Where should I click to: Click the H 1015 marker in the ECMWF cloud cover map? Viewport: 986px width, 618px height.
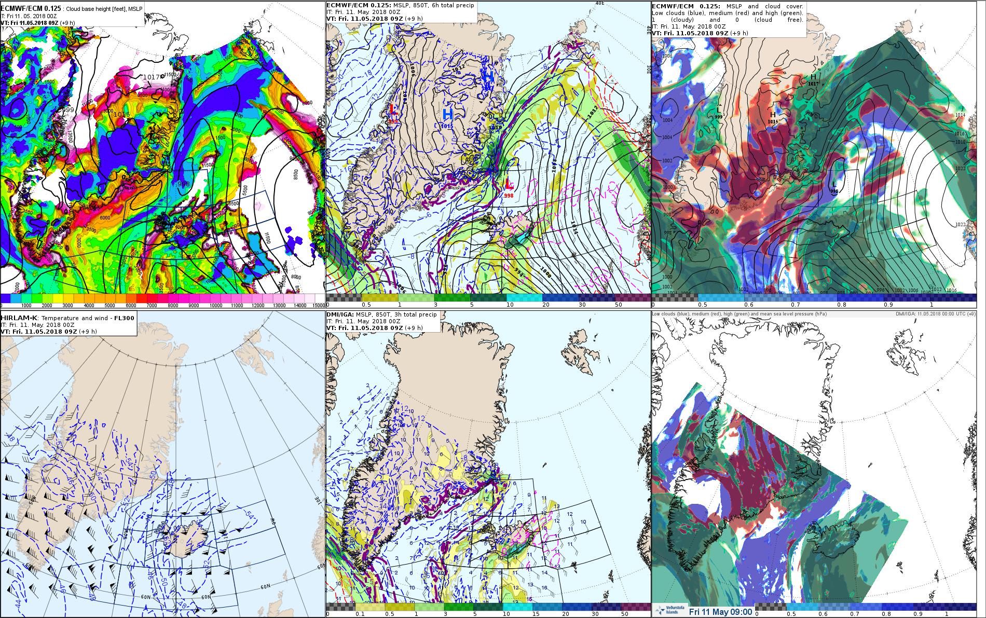(x=773, y=118)
